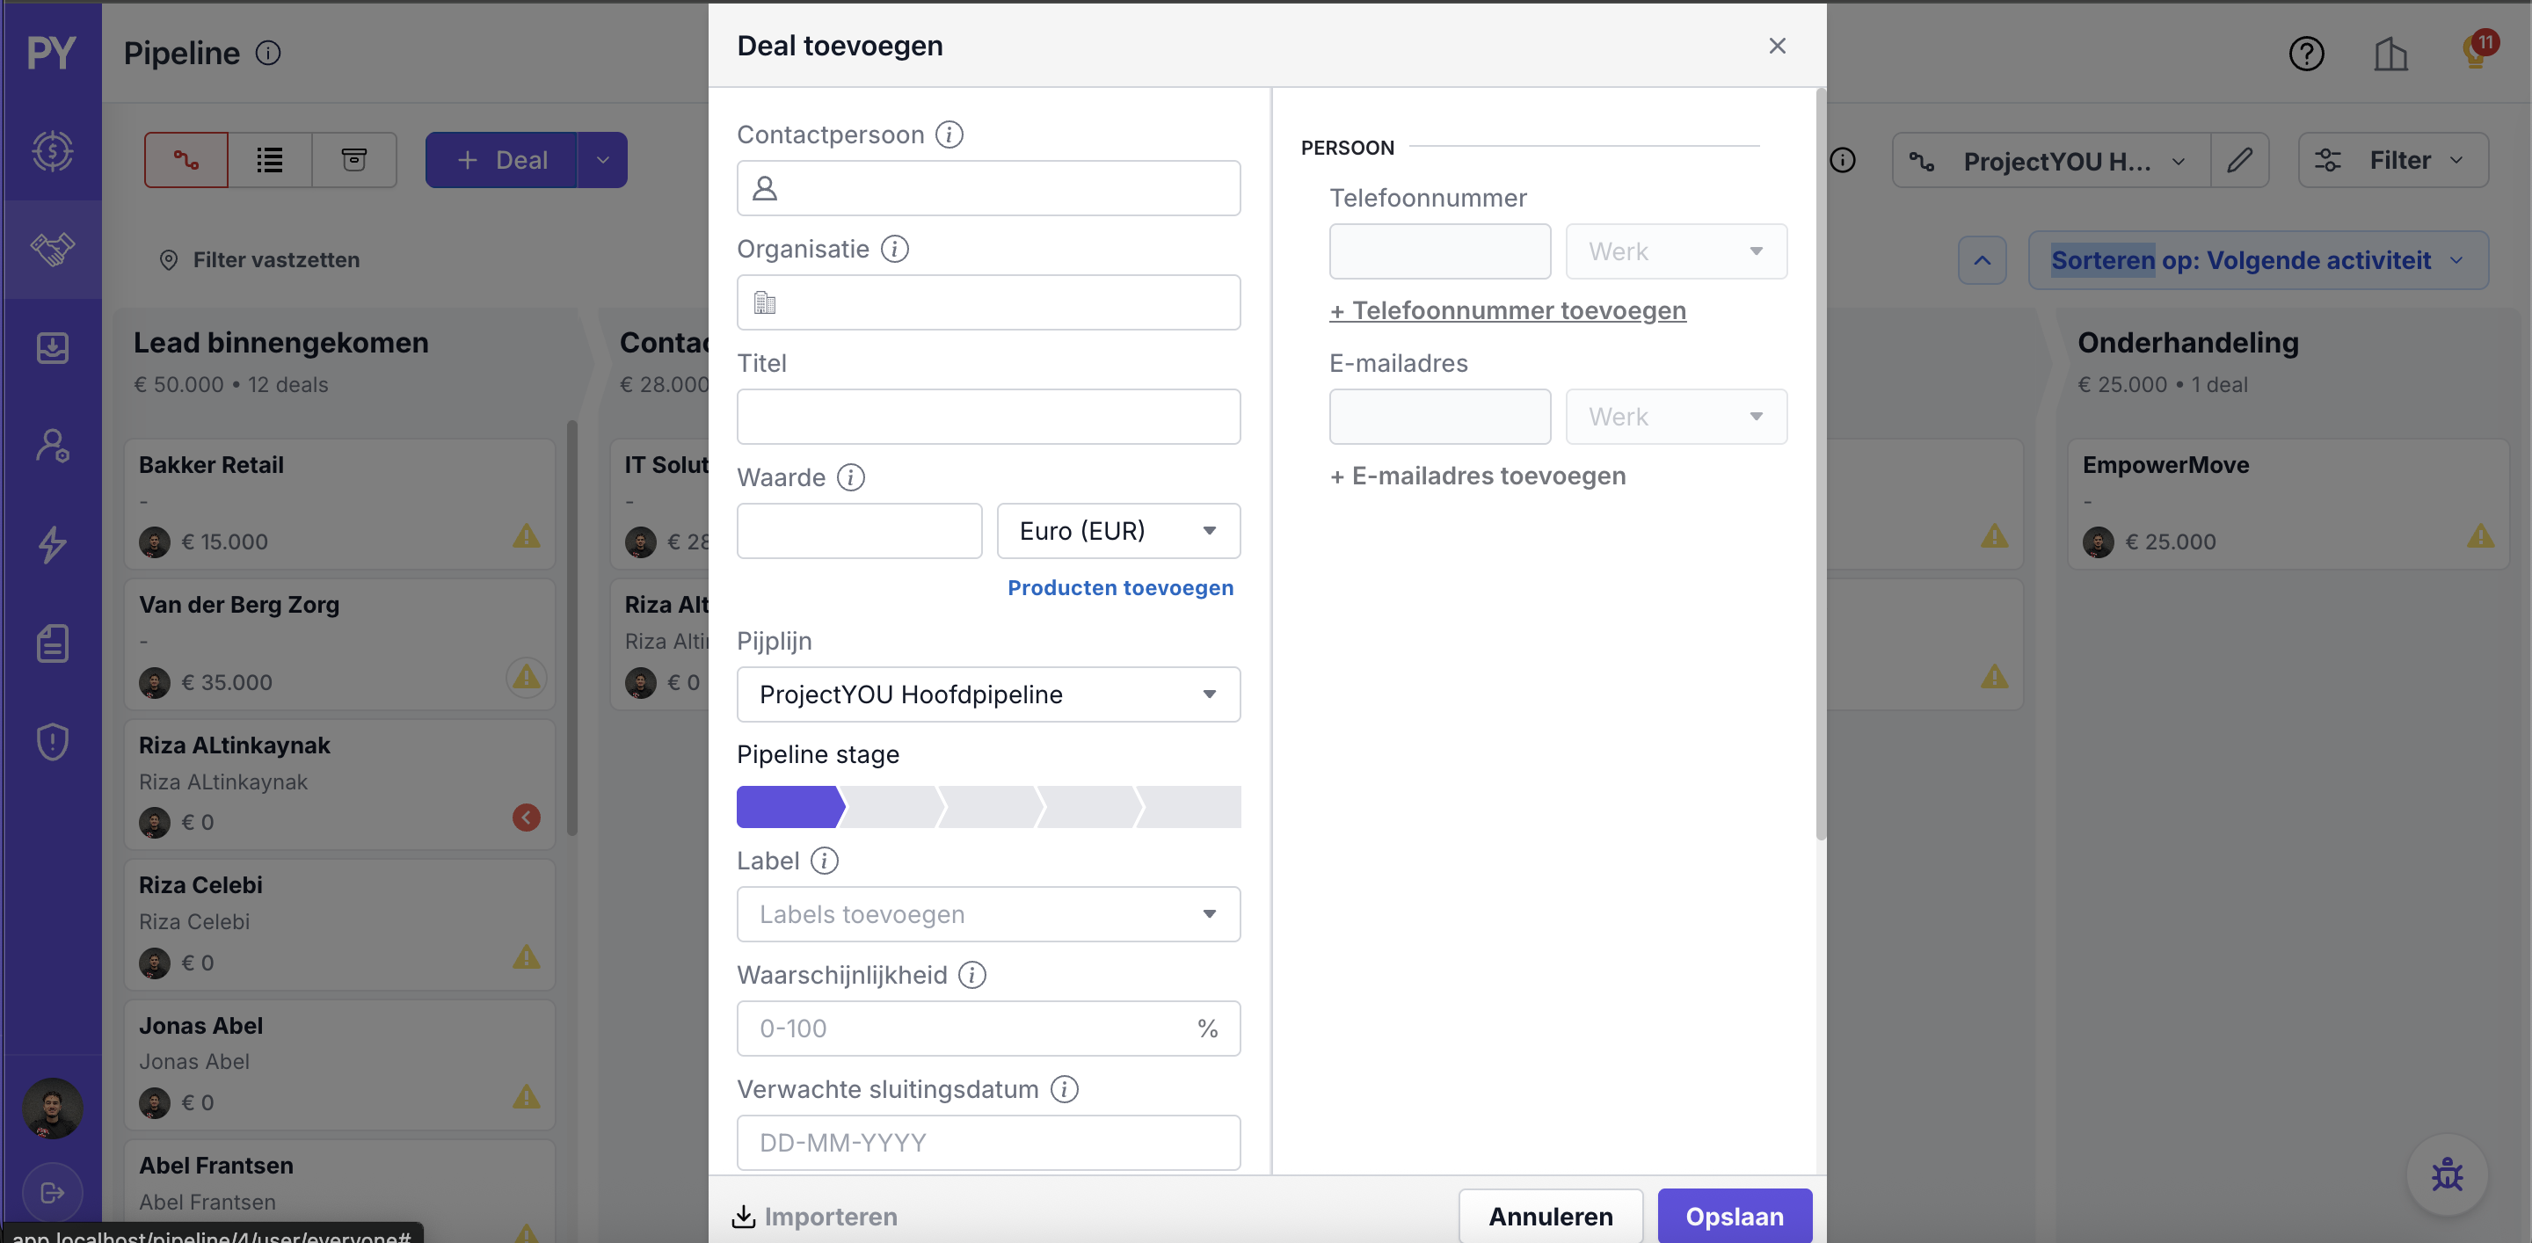Image resolution: width=2532 pixels, height=1243 pixels.
Task: Click the Titel input field
Action: click(x=988, y=417)
